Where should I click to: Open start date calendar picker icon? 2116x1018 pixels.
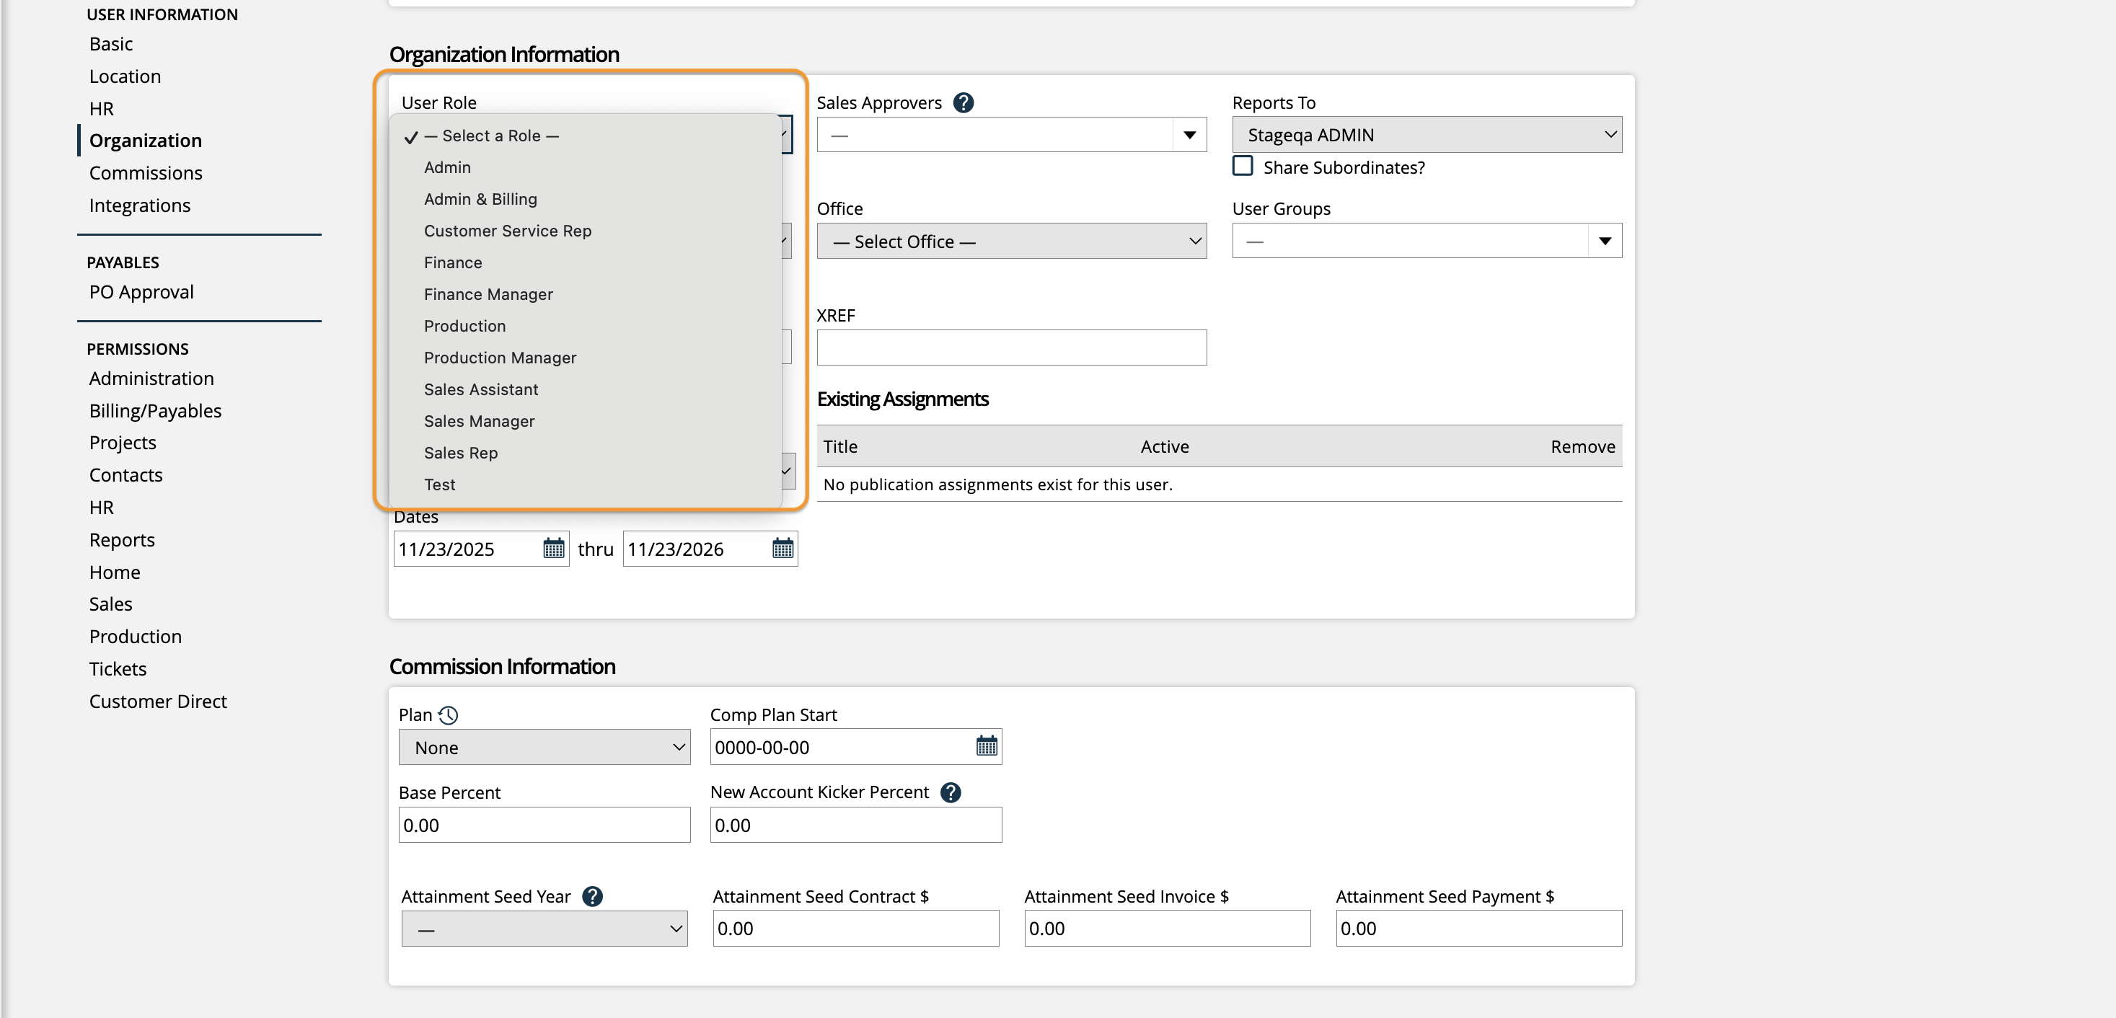click(x=554, y=549)
